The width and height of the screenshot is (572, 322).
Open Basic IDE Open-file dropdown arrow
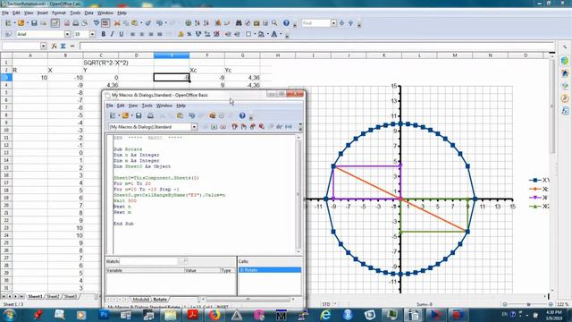[131, 115]
